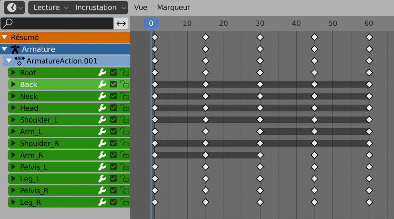Image resolution: width=394 pixels, height=219 pixels.
Task: Open the editor type timeline selector
Action: (x=15, y=7)
